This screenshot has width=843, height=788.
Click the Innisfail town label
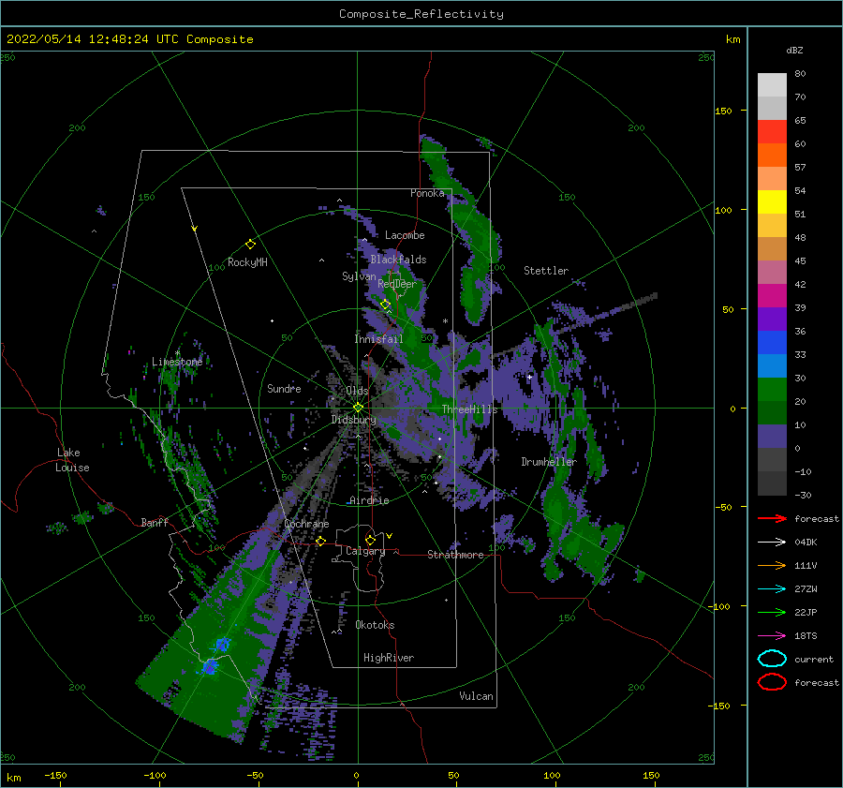click(x=378, y=339)
